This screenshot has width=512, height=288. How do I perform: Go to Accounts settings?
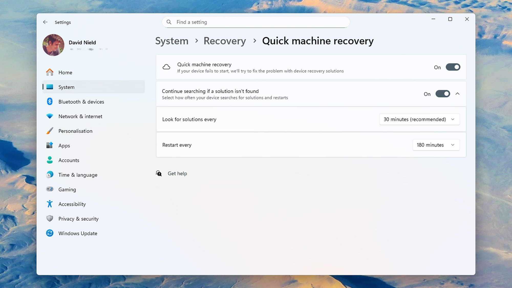(x=94, y=160)
